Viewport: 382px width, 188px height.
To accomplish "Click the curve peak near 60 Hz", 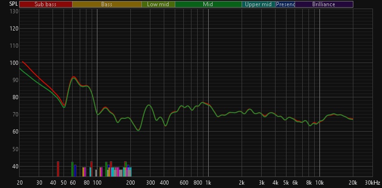I will (74, 77).
